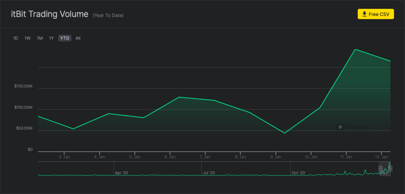Switch to the 1W time range
405x194 pixels.
[x=28, y=38]
